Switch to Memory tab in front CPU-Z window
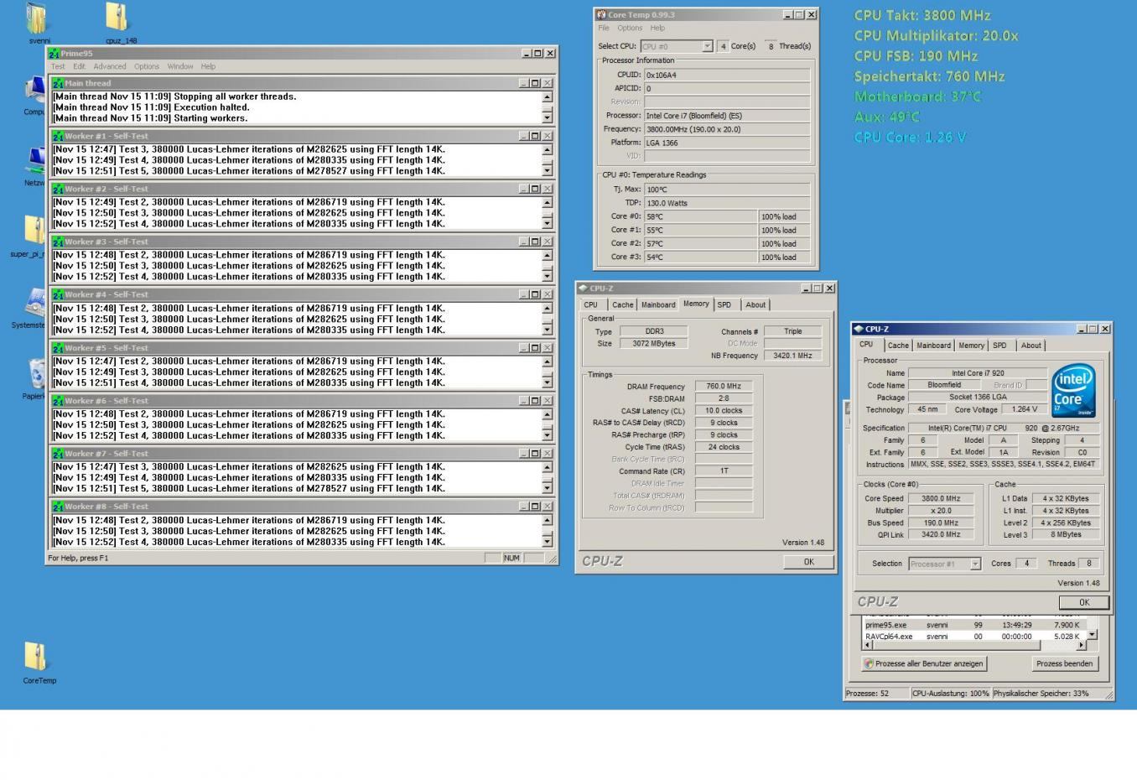Screen dimensions: 1137x780 [971, 346]
